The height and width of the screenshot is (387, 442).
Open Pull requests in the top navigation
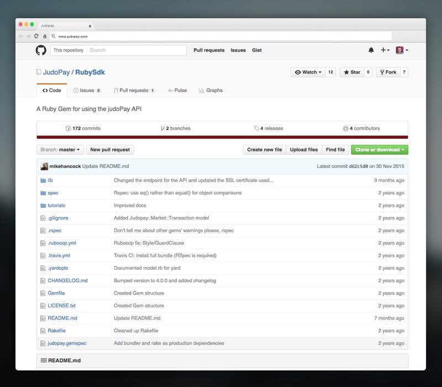[209, 50]
